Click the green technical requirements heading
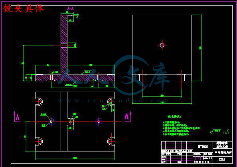Image resolution: width=237 pixels, height=167 pixels. point(174,116)
